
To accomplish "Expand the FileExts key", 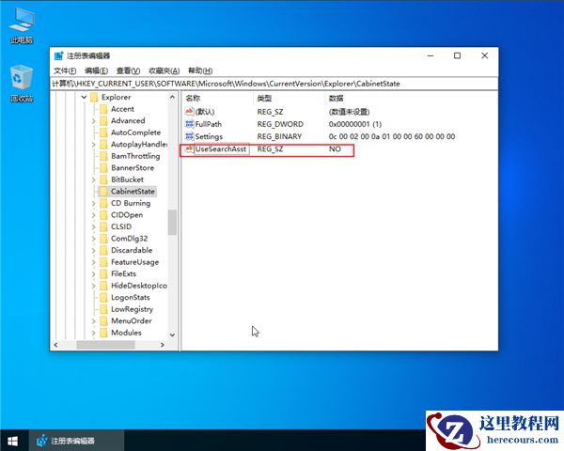I will coord(93,274).
